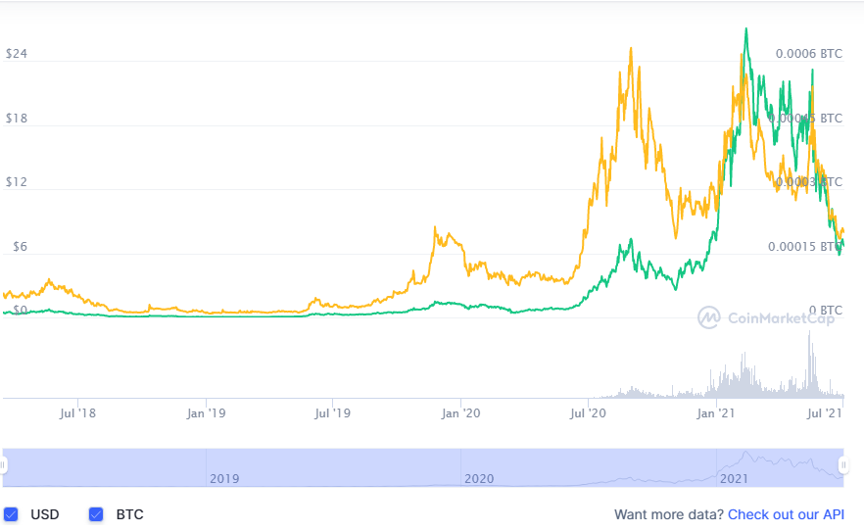Viewport: 864px width, 532px height.
Task: Click the Jan '19 axis label
Action: [206, 412]
